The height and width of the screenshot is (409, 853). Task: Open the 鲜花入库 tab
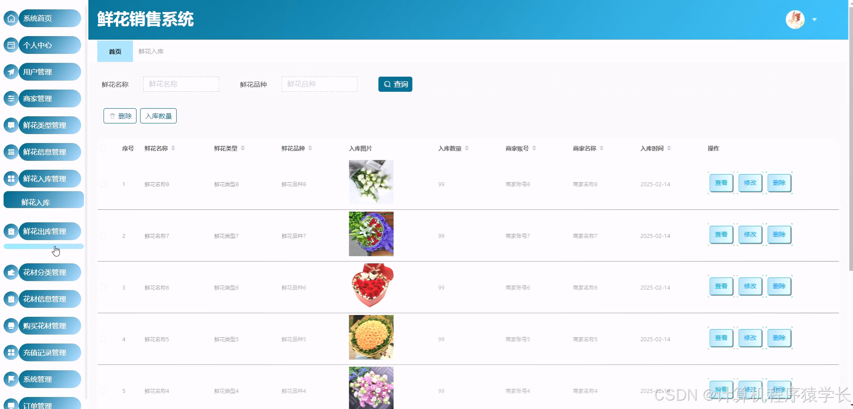(x=151, y=51)
